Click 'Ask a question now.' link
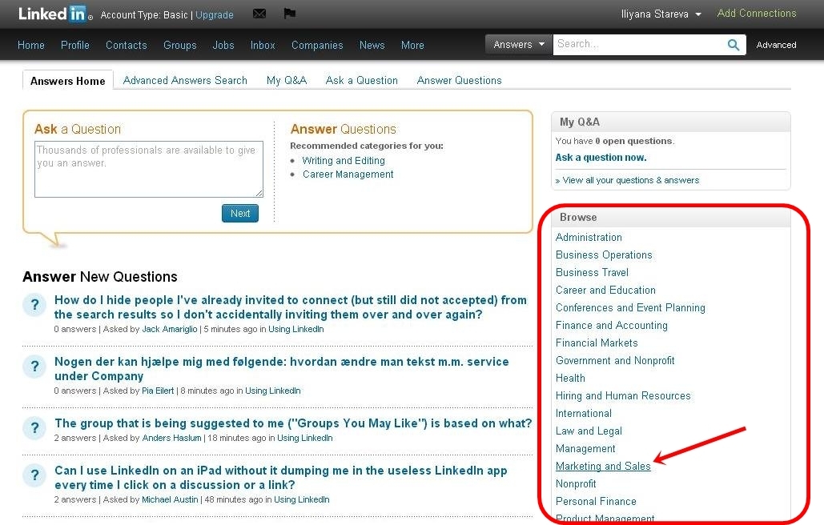824x525 pixels. [x=601, y=158]
